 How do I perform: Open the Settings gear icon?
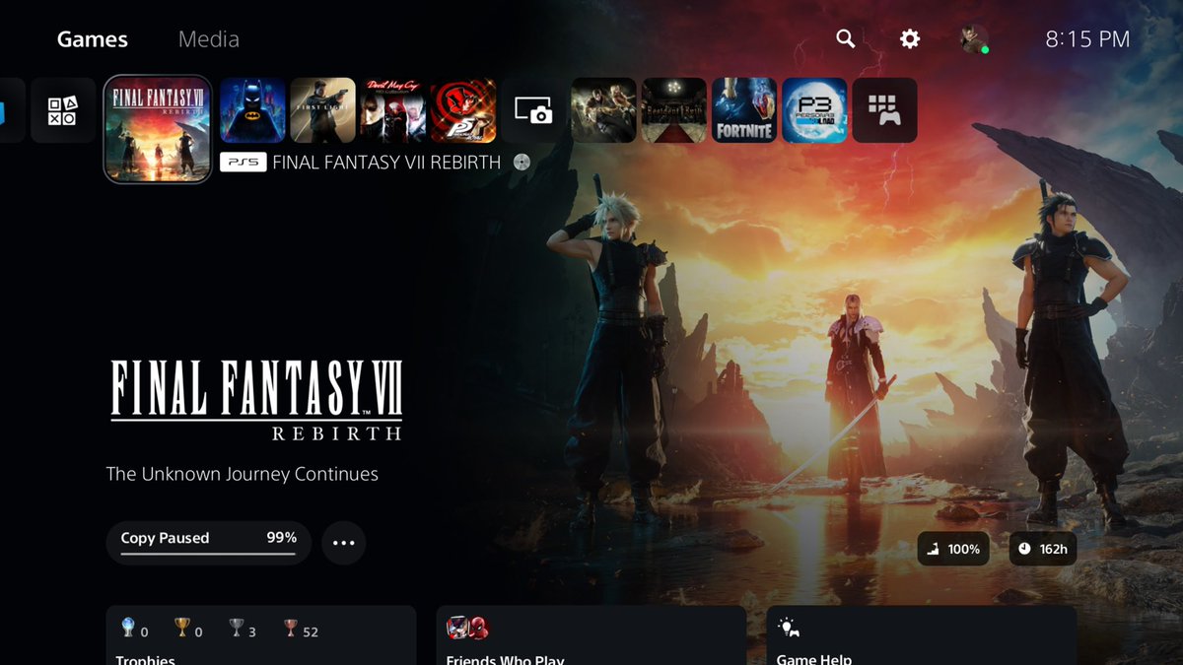click(x=910, y=38)
